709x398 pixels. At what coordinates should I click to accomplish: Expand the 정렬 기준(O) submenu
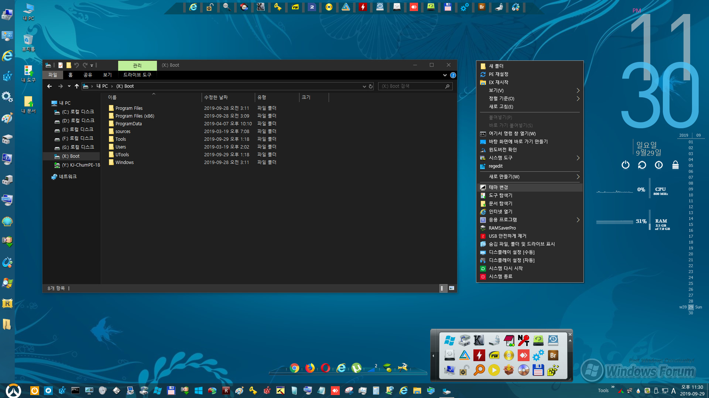pyautogui.click(x=530, y=99)
